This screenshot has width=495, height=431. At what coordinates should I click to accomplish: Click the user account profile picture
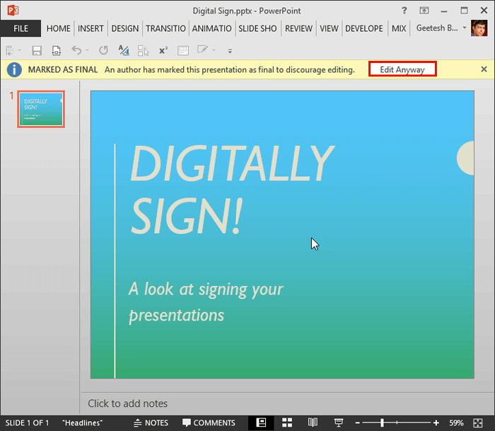479,28
